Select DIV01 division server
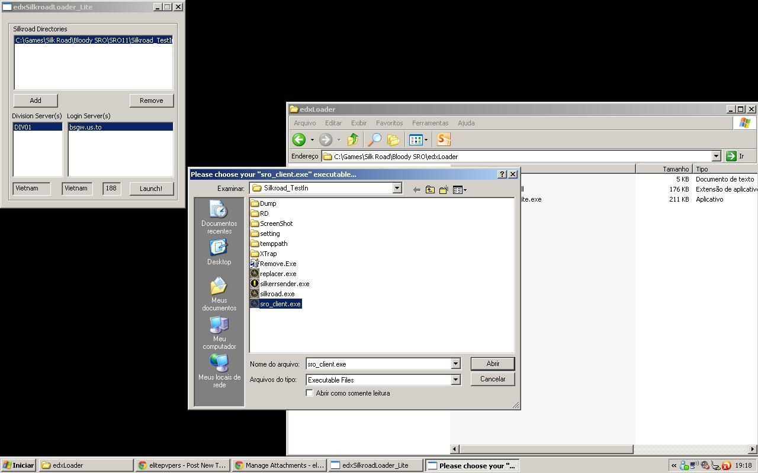Viewport: 758px width, 473px height. click(x=37, y=127)
